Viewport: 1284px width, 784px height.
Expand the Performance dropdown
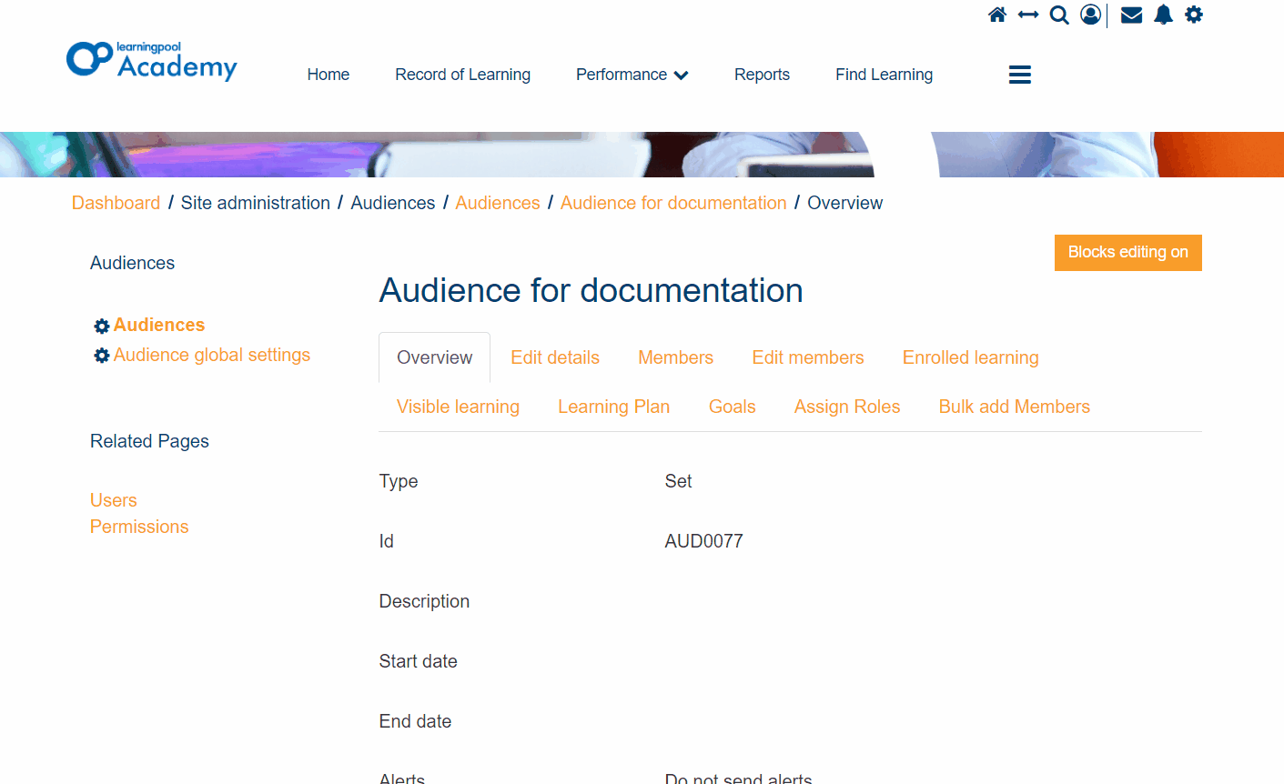(x=632, y=75)
